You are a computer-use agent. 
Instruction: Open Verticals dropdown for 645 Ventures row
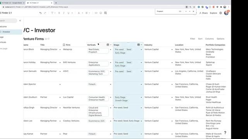pyautogui.click(x=110, y=63)
